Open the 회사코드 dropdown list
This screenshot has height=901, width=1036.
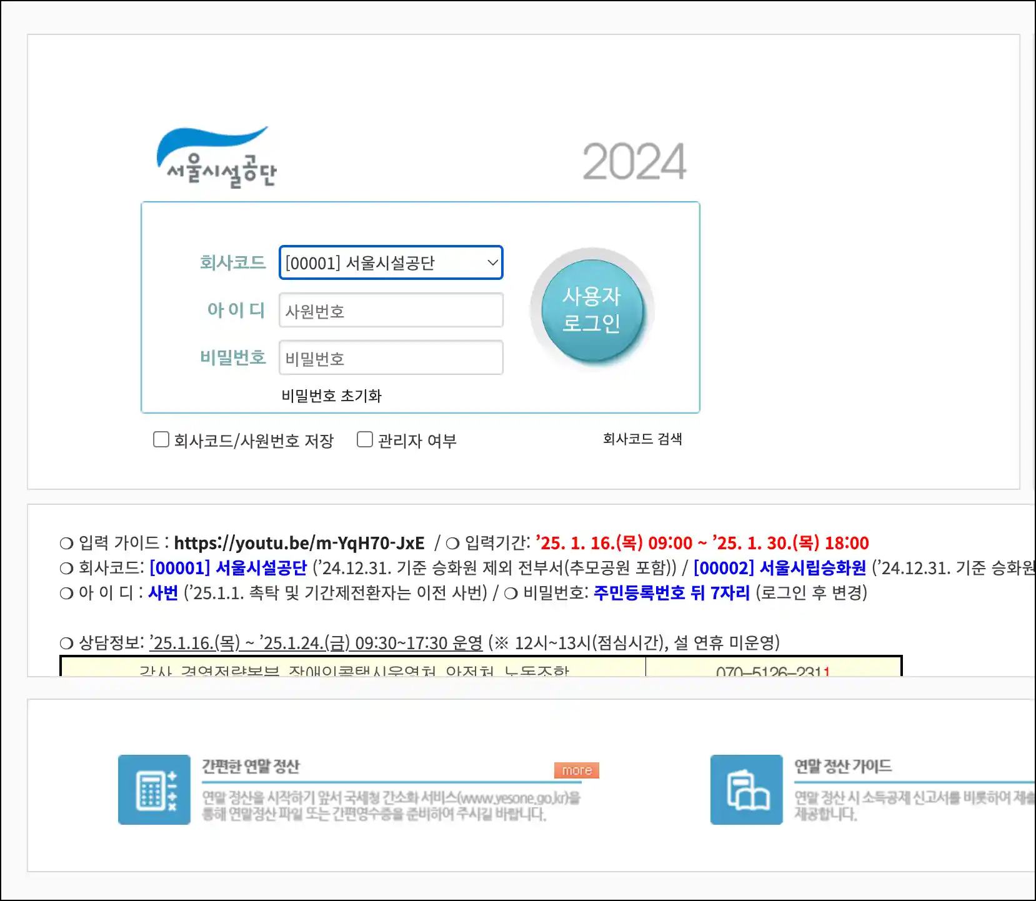(x=391, y=263)
